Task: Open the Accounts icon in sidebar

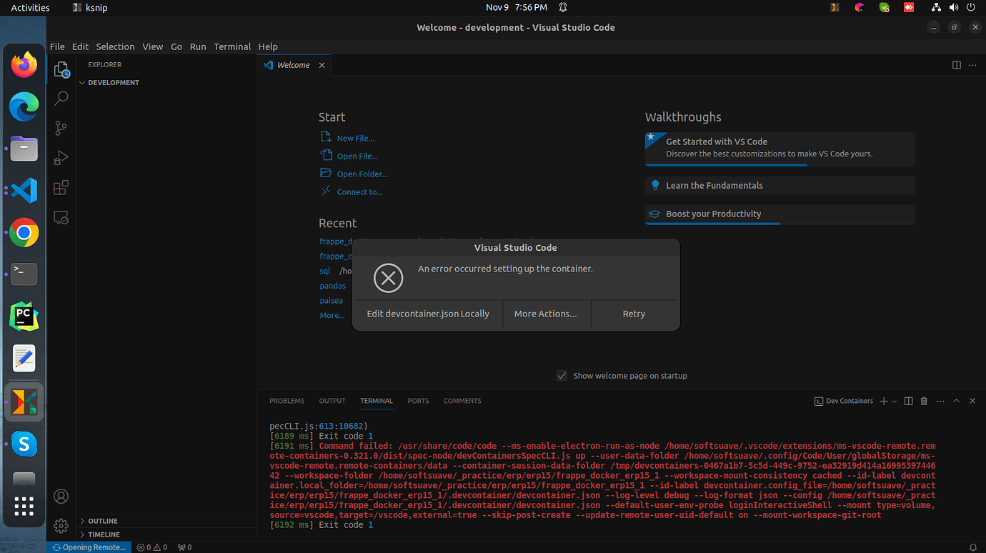Action: pyautogui.click(x=61, y=496)
